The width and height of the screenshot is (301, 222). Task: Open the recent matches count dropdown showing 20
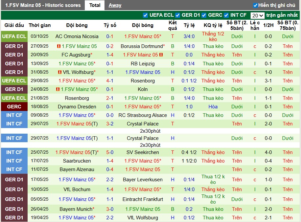point(257,15)
